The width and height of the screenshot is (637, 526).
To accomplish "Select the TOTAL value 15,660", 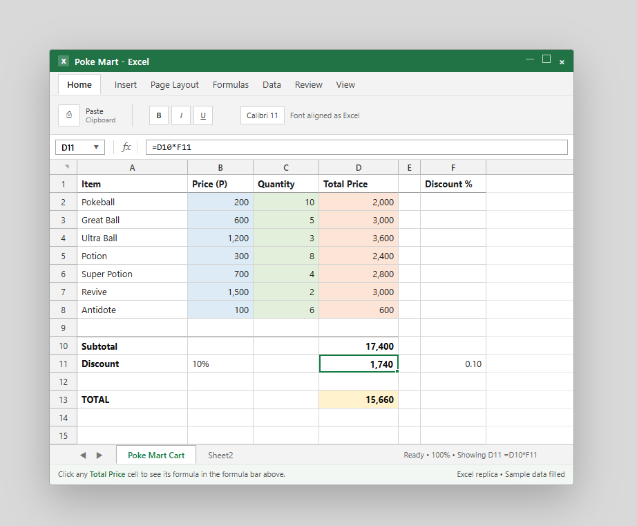I will coord(359,400).
